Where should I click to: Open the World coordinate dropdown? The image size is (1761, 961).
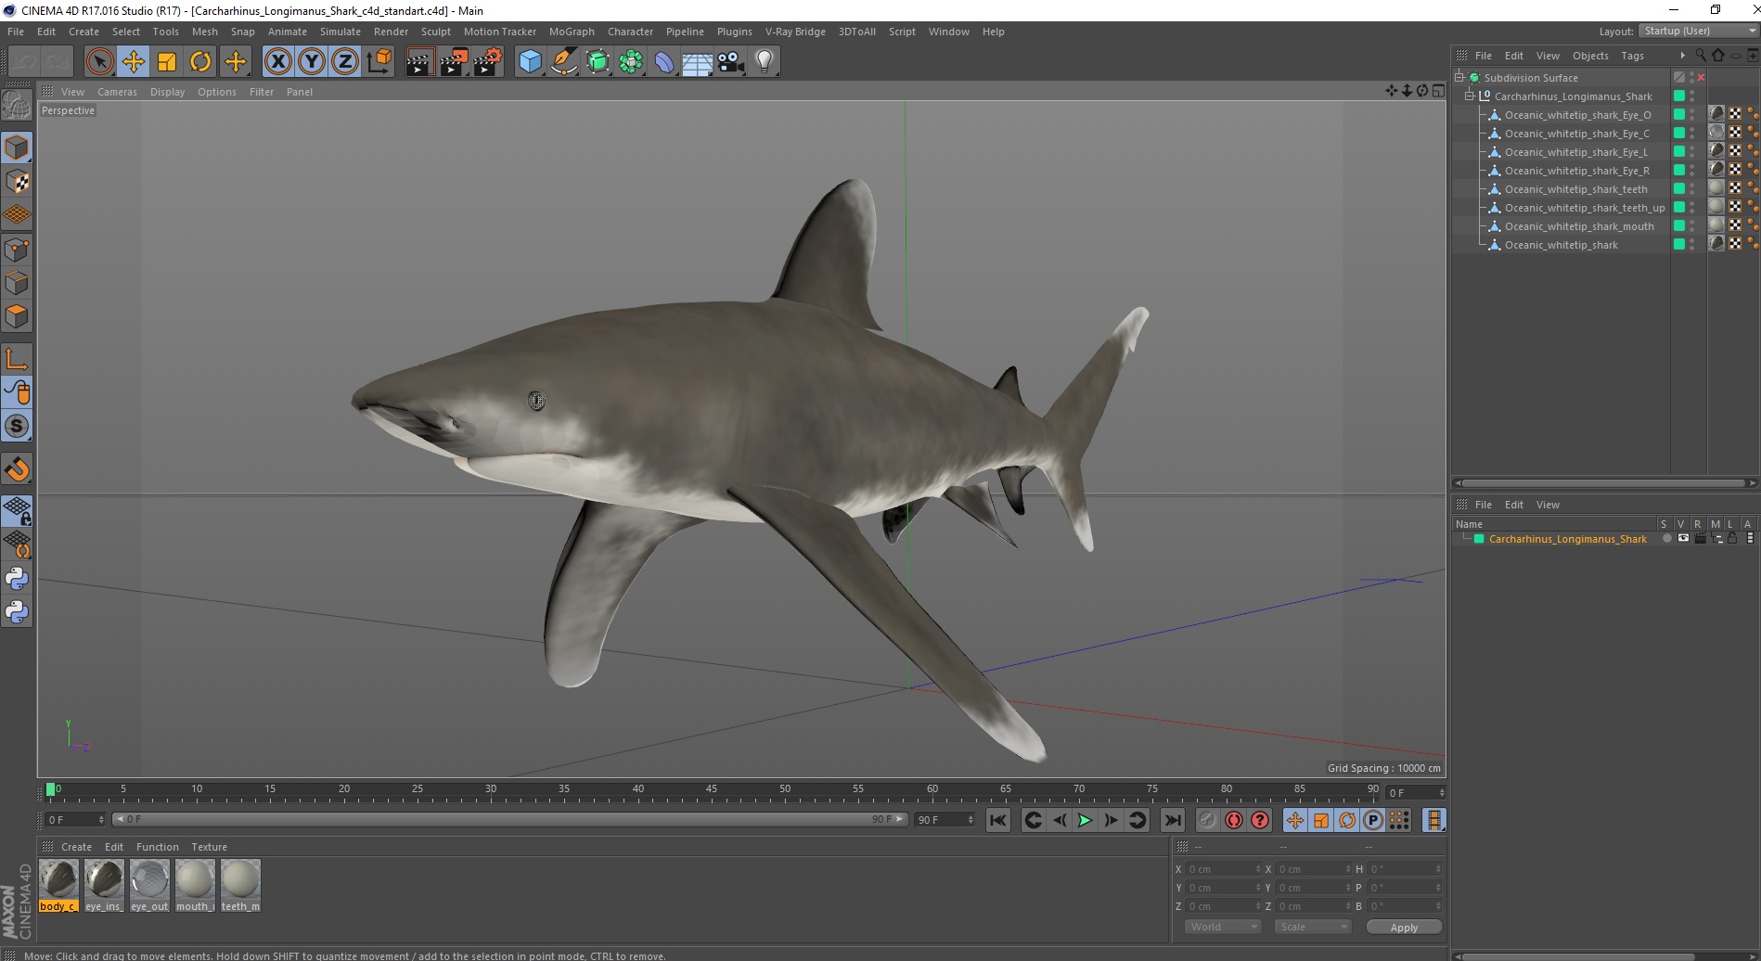click(x=1222, y=927)
